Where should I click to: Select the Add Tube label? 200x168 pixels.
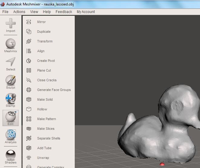[x=44, y=148]
